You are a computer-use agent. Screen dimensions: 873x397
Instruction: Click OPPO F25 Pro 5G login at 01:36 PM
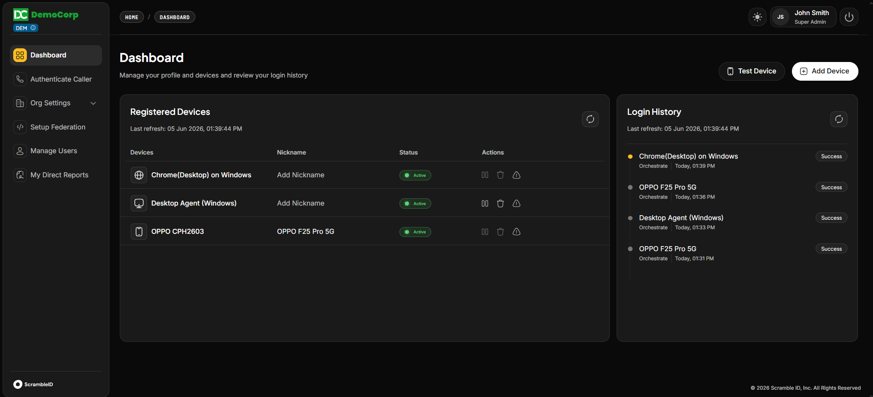(x=668, y=187)
